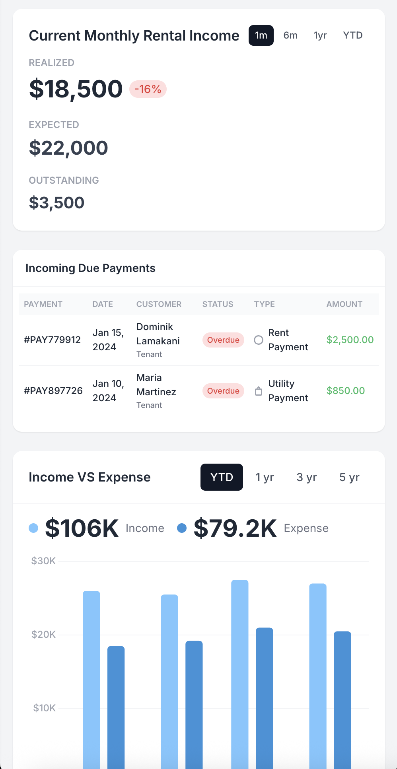
Task: Open payment #PAY779912
Action: click(x=53, y=340)
